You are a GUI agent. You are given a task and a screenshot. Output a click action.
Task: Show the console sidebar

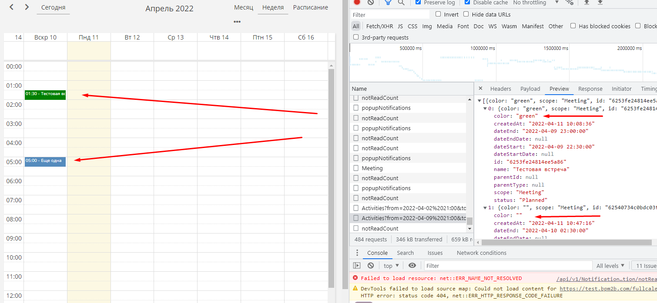click(357, 266)
